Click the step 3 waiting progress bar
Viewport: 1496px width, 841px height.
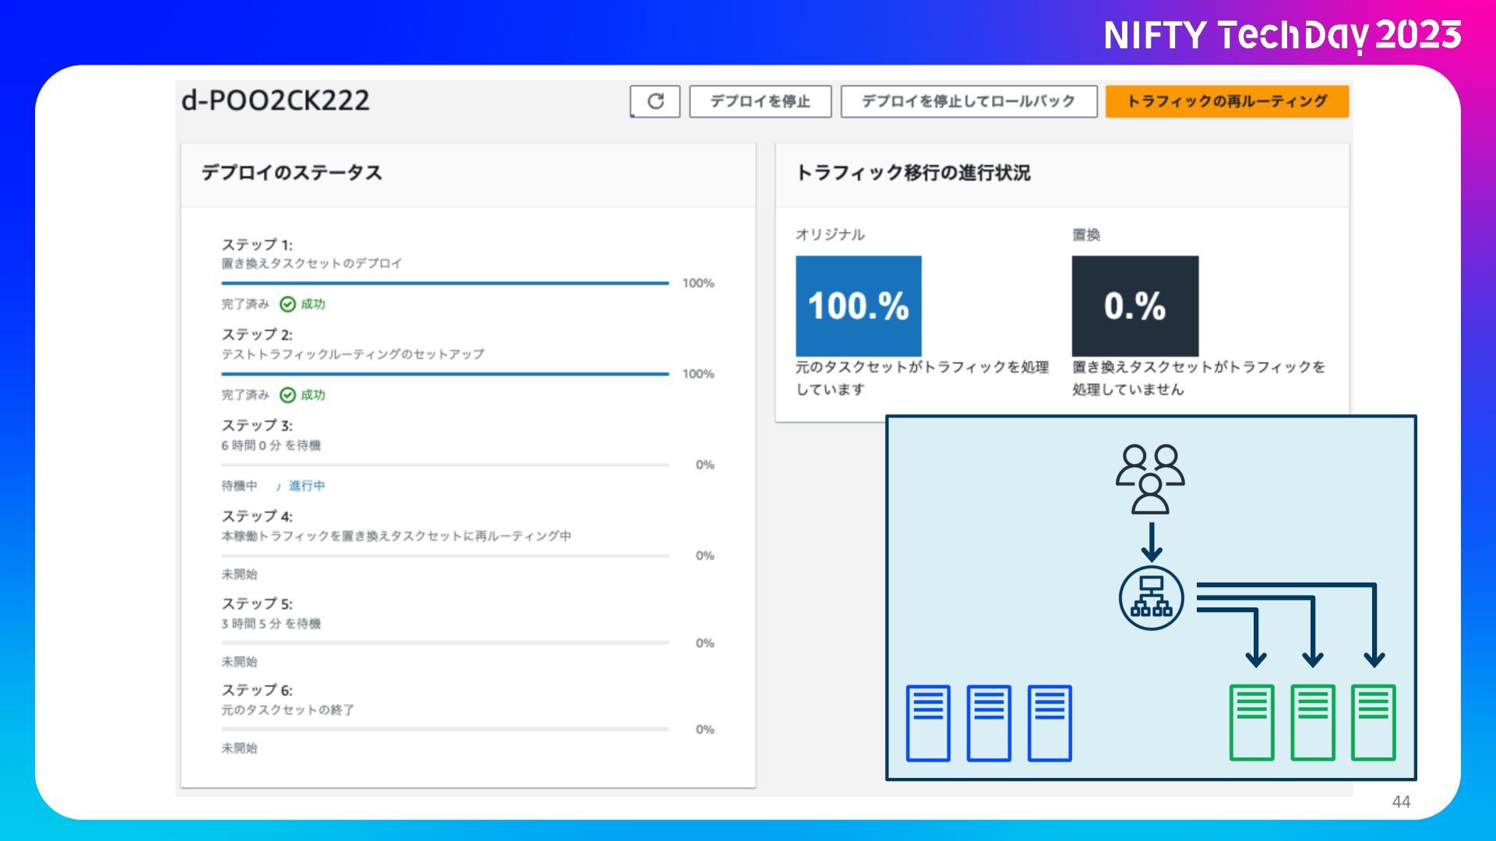point(445,465)
